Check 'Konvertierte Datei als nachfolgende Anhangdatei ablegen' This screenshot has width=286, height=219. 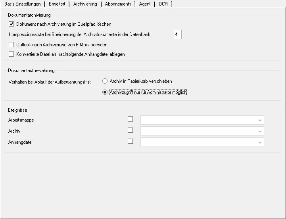11,54
